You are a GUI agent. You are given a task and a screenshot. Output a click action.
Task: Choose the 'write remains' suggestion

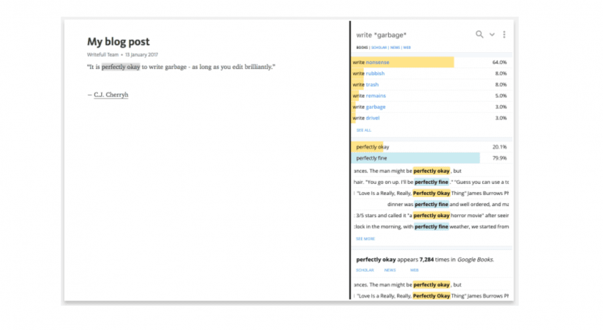(432, 96)
